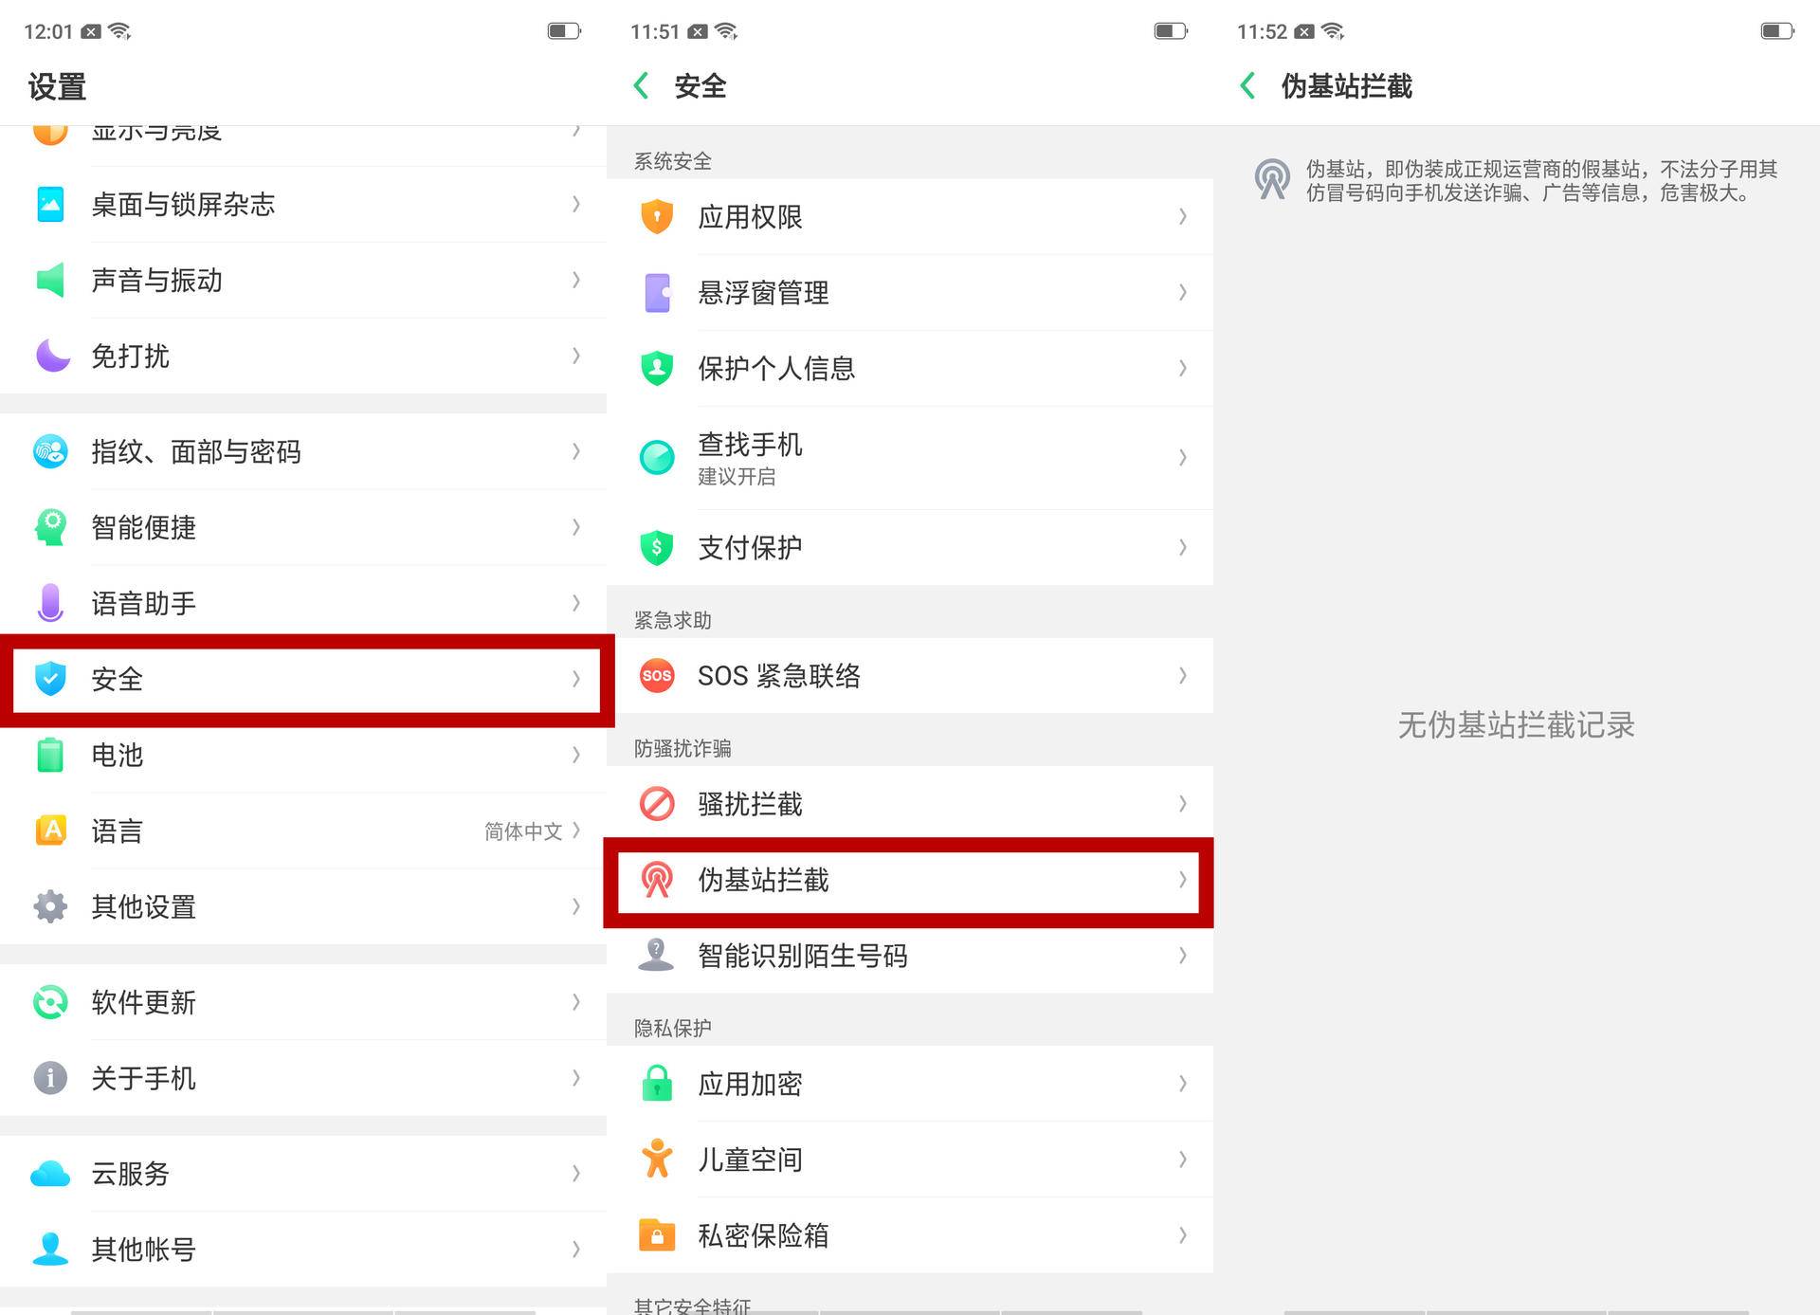Expand 悬浮窗管理 with its chevron
The width and height of the screenshot is (1820, 1315).
click(1183, 293)
